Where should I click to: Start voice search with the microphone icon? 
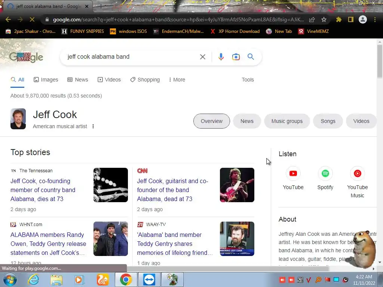point(221,57)
